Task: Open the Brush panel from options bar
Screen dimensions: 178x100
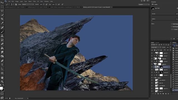Action: click(16, 4)
